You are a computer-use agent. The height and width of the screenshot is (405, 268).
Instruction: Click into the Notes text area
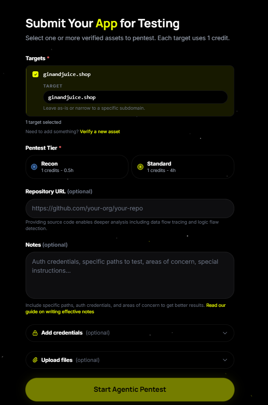pyautogui.click(x=130, y=275)
